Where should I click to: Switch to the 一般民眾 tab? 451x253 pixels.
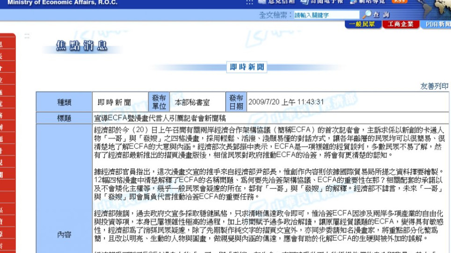click(363, 24)
